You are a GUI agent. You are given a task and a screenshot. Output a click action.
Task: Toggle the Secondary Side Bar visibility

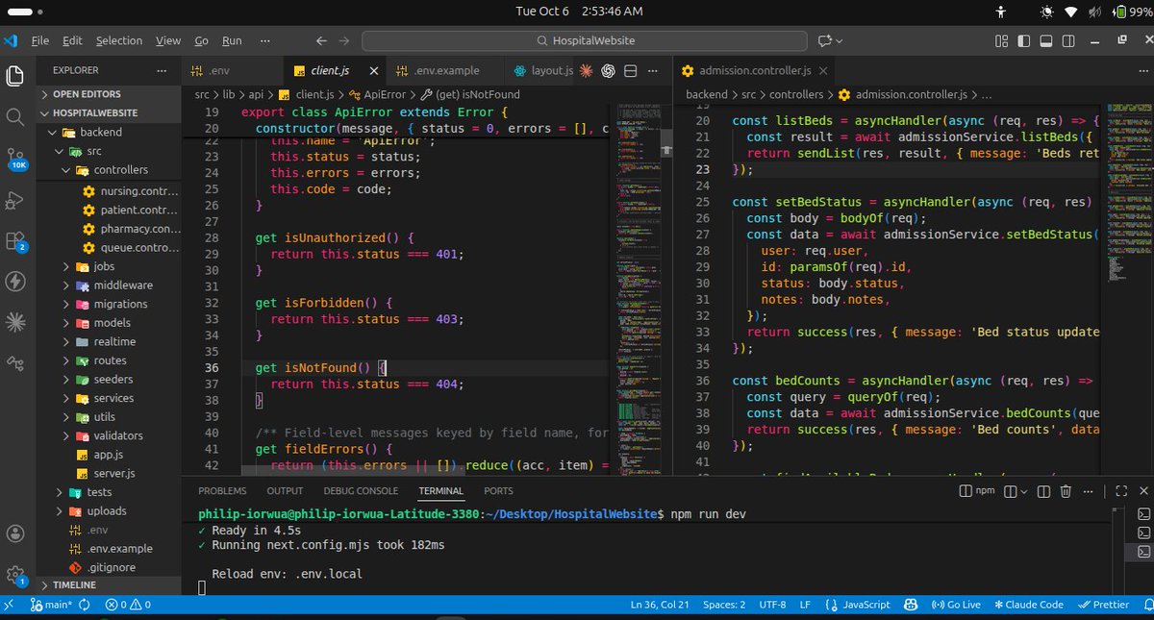pyautogui.click(x=1069, y=40)
